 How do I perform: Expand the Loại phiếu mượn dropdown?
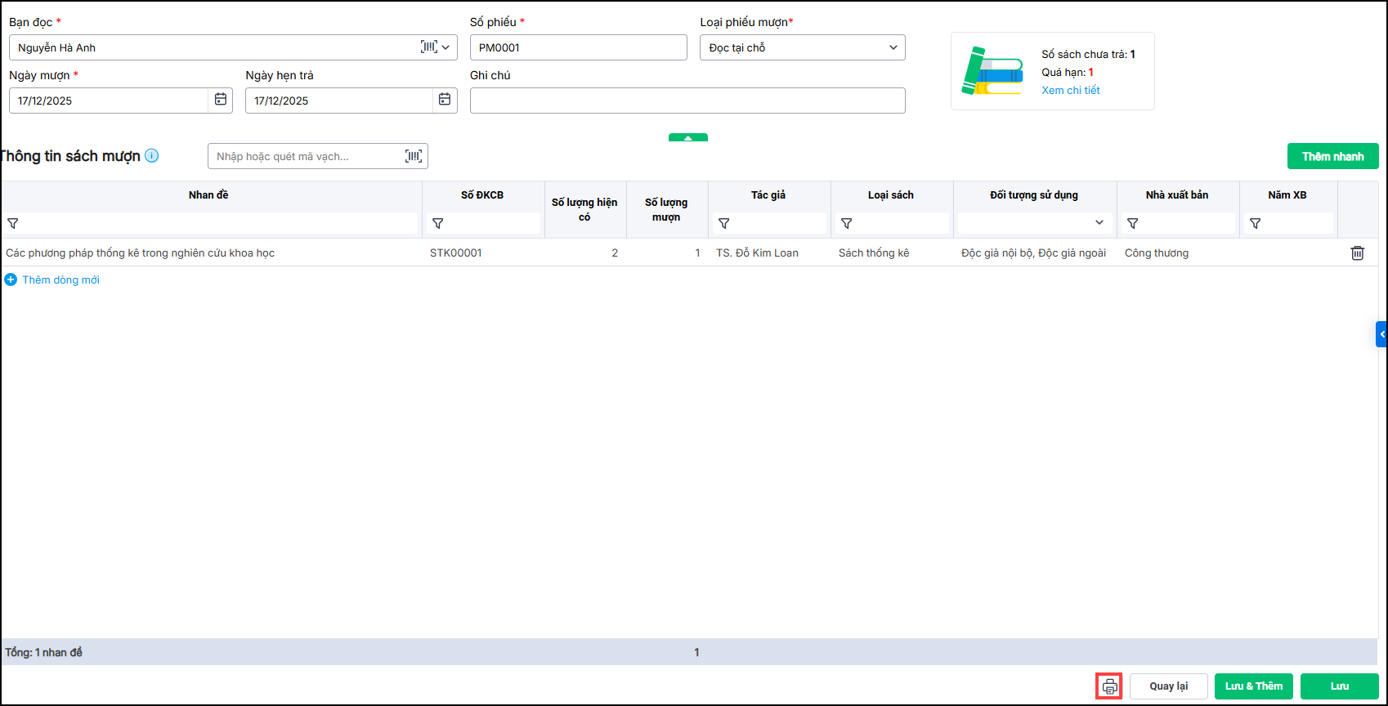pyautogui.click(x=893, y=47)
